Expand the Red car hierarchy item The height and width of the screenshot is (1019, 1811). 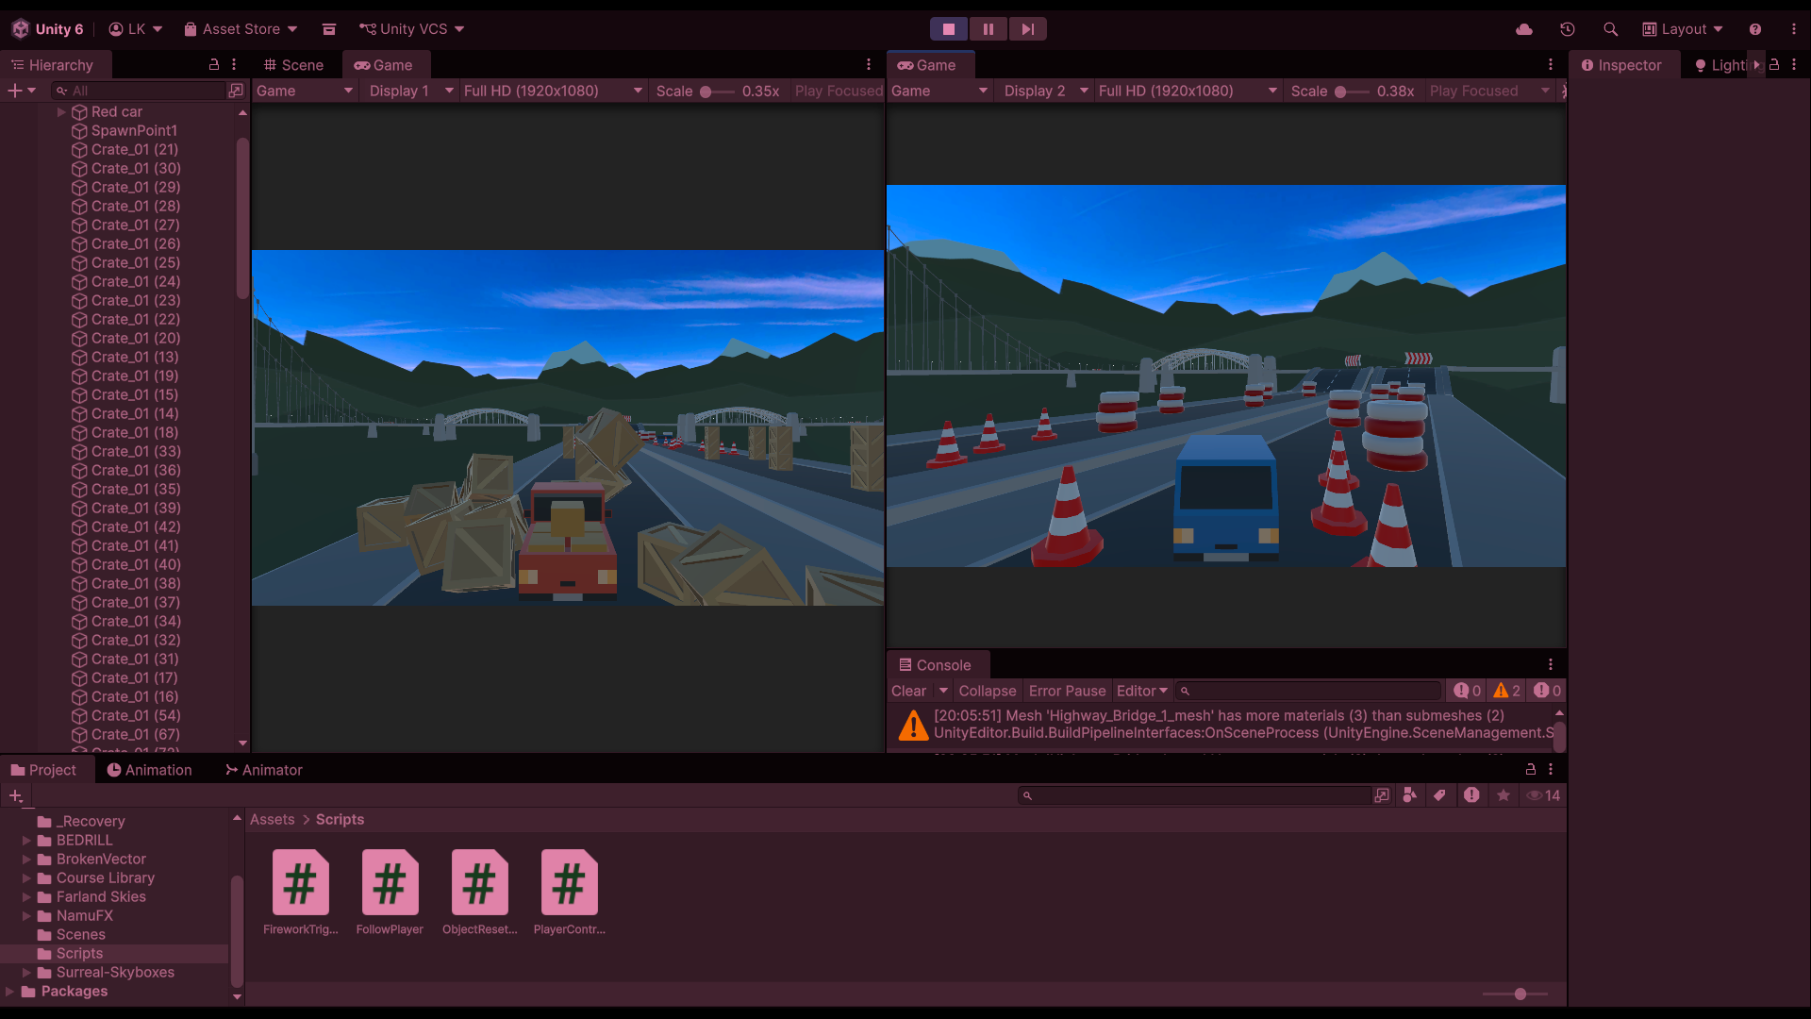click(x=61, y=111)
